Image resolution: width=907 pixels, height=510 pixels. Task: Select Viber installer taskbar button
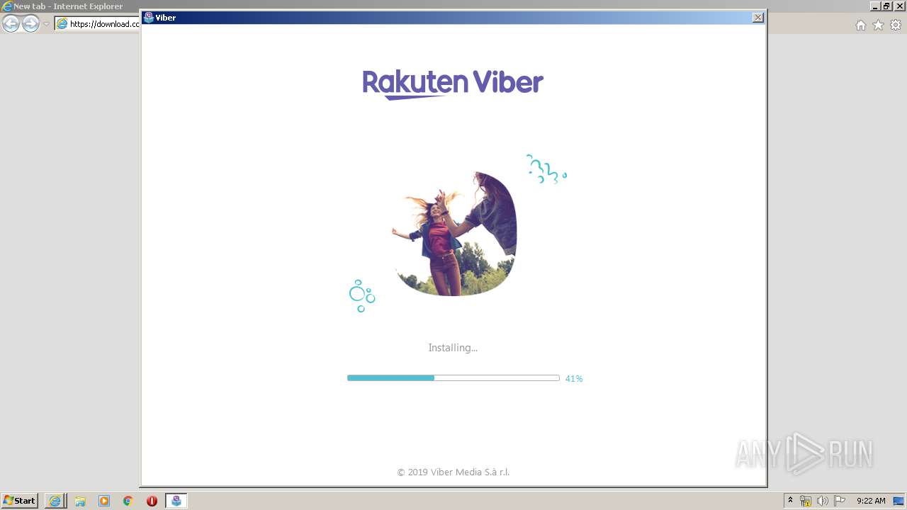coord(176,501)
